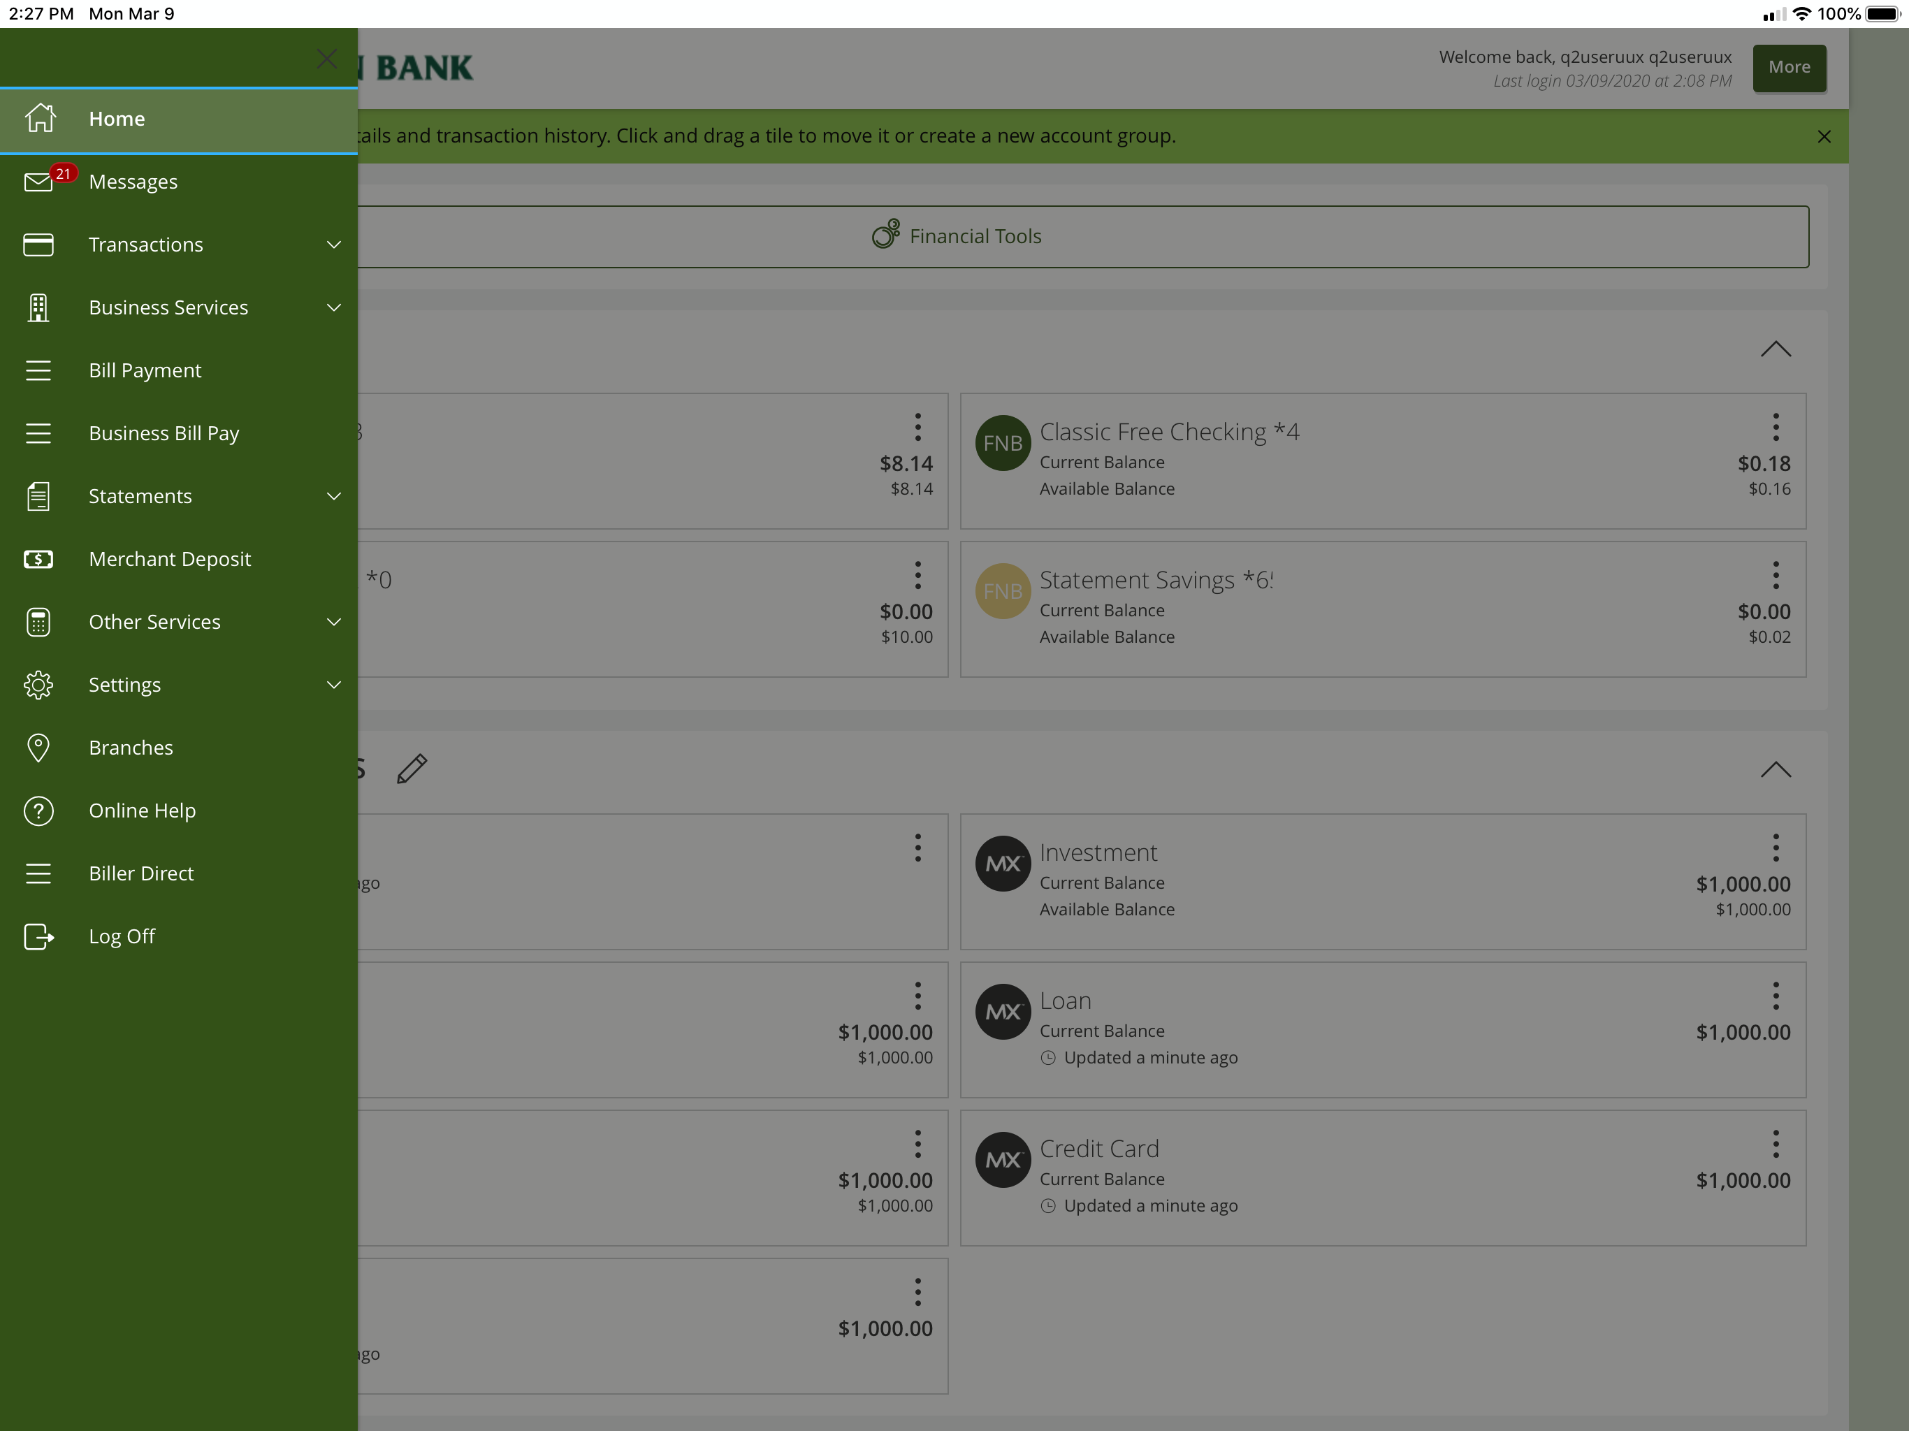Expand the Transactions submenu chevron
This screenshot has height=1431, width=1909.
pos(334,245)
